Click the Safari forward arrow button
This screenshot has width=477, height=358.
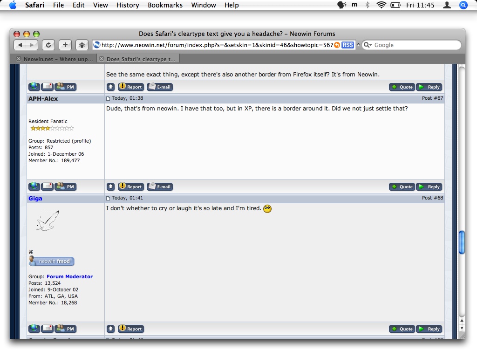(x=32, y=45)
